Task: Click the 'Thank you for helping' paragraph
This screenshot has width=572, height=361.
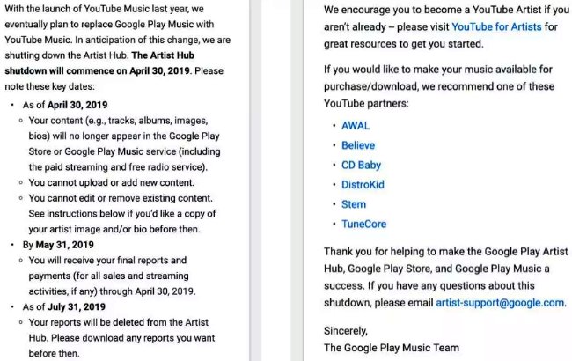Action: click(x=446, y=277)
